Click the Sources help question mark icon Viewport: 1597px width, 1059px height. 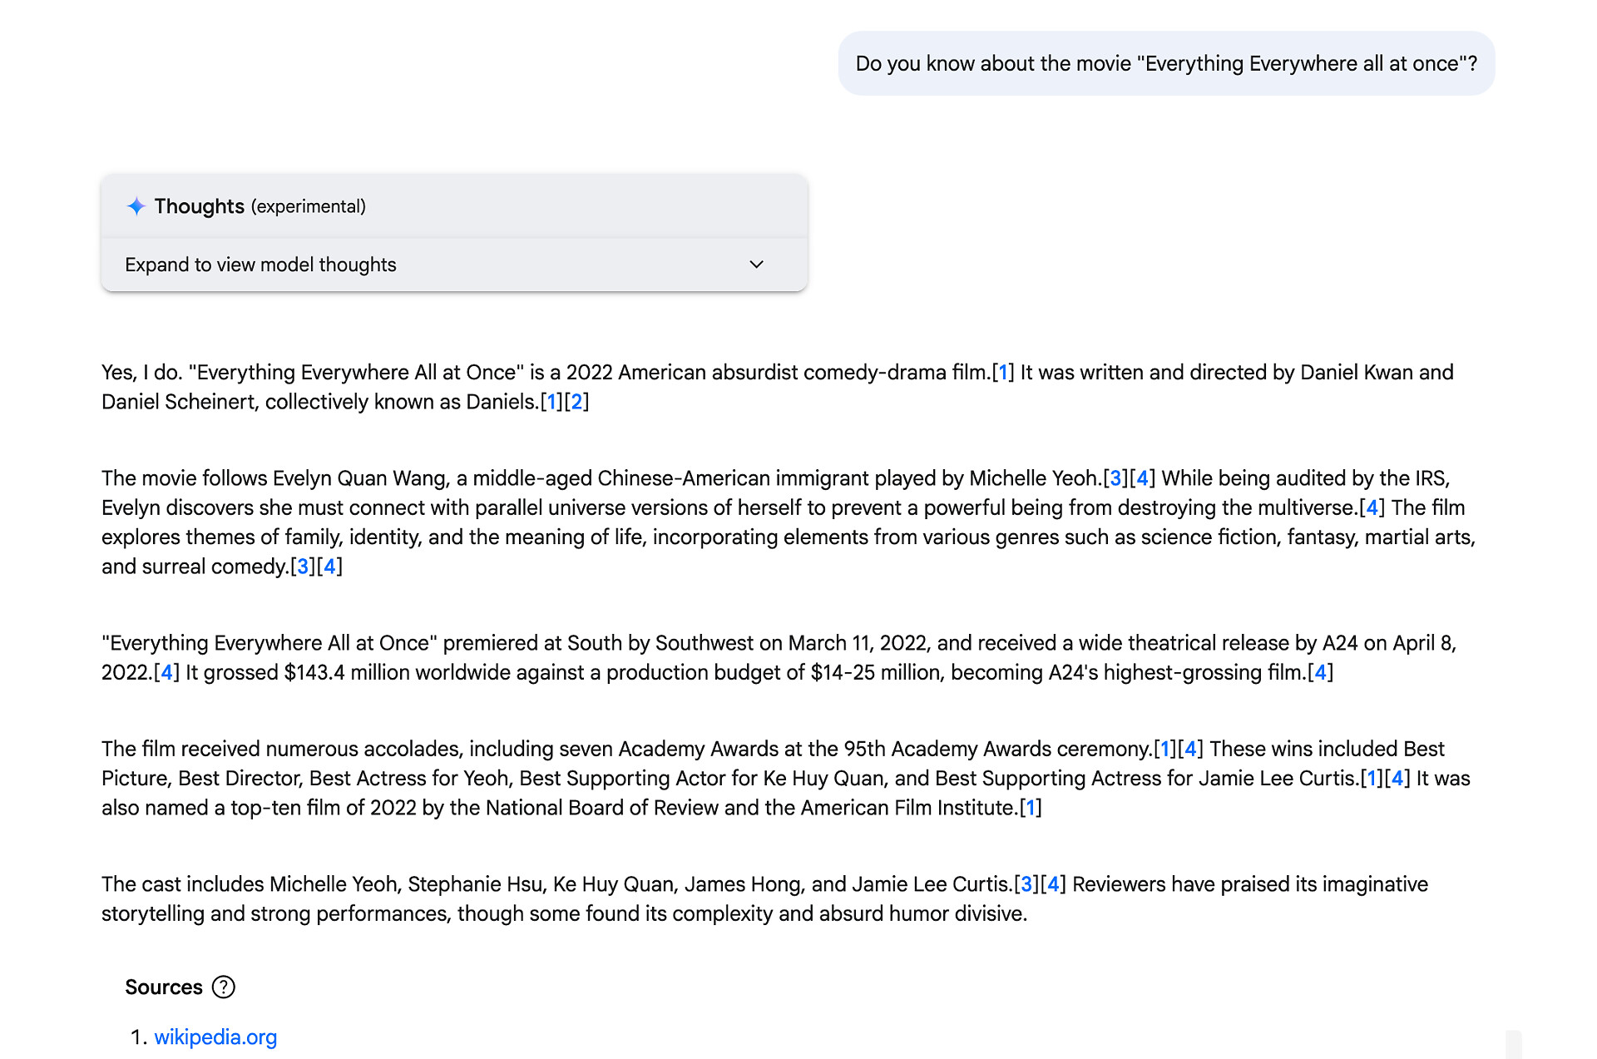point(223,987)
